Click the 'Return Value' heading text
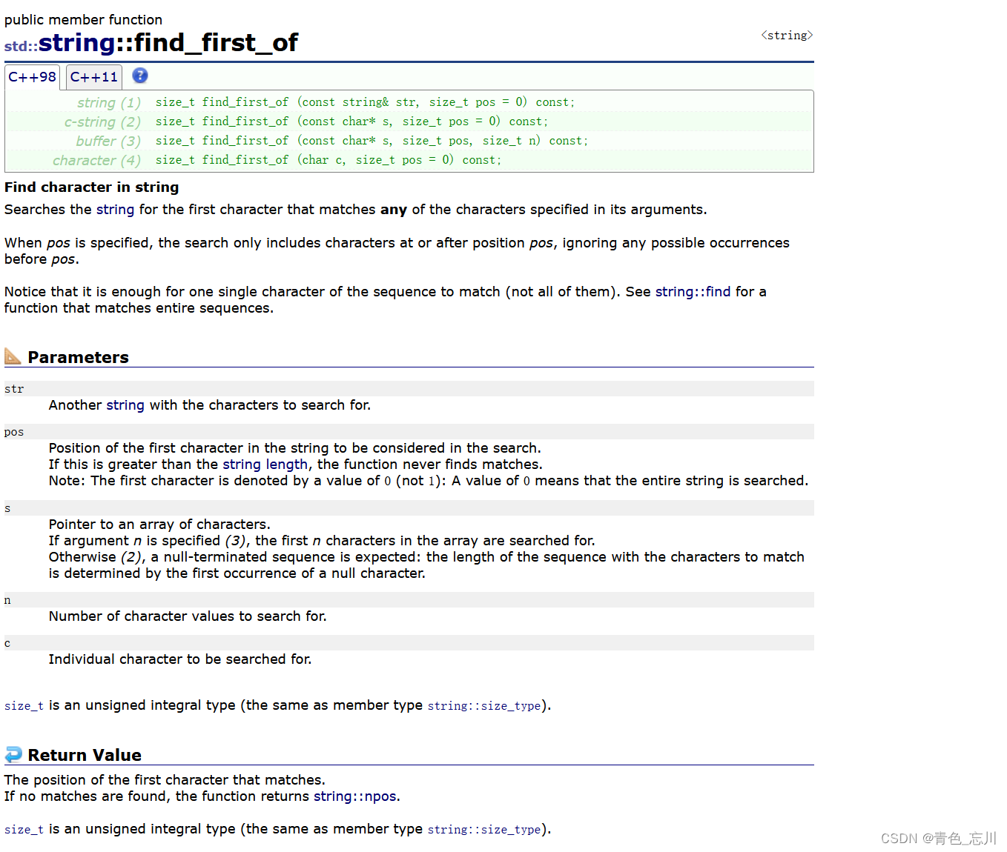1007x852 pixels. point(85,755)
